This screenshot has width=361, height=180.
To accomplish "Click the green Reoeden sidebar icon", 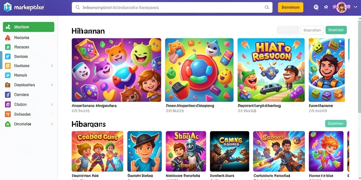I will point(8,47).
